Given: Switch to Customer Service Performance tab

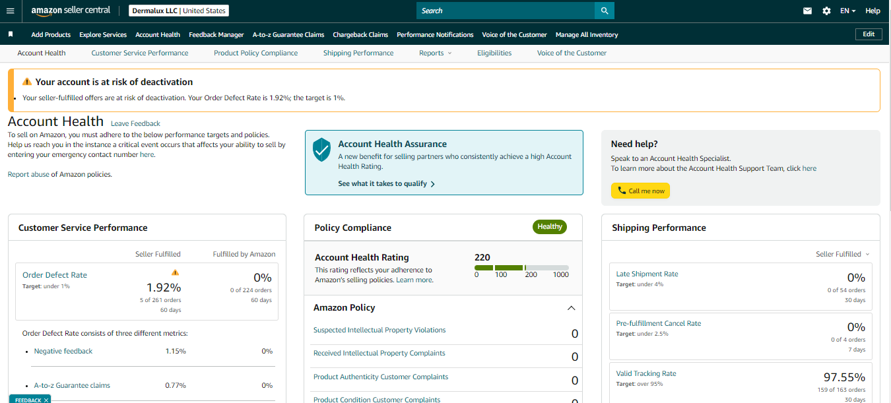Looking at the screenshot, I should [140, 53].
